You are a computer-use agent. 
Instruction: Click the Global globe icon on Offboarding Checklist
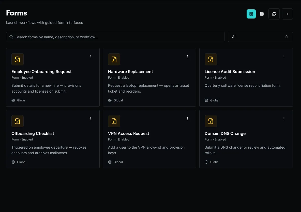point(13,162)
